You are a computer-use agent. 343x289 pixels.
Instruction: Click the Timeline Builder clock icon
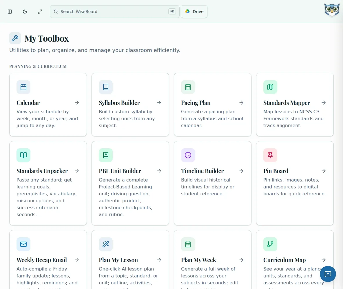point(188,155)
